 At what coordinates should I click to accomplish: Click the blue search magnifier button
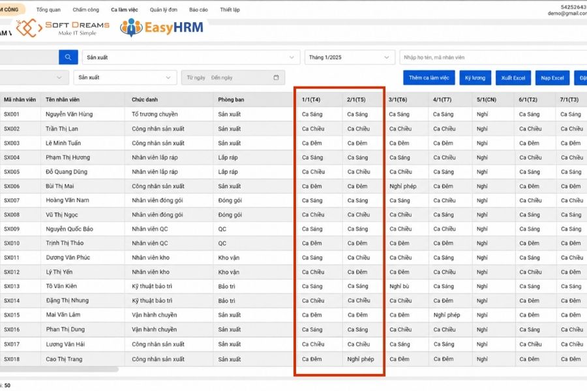68,57
